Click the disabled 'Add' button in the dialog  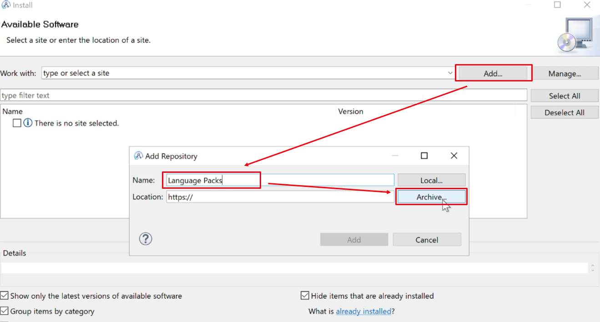[x=354, y=240]
